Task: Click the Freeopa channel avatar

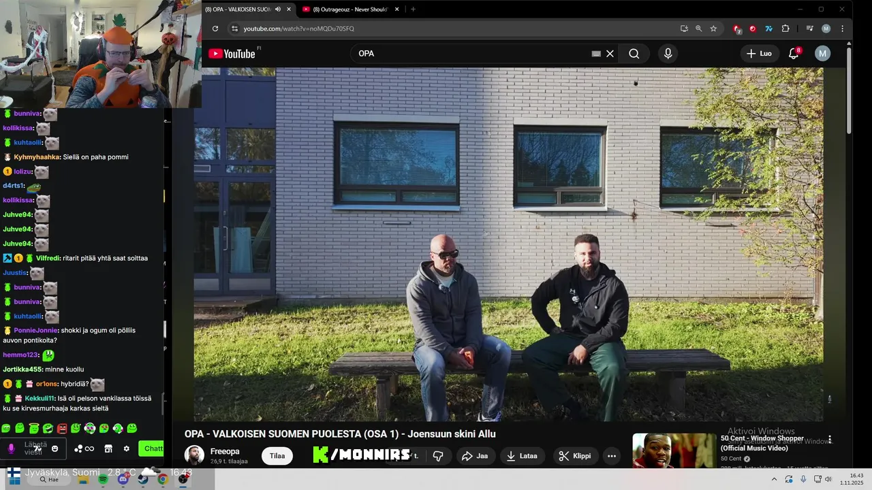Action: click(x=194, y=455)
